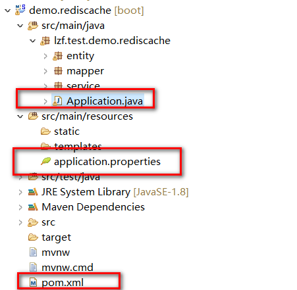This screenshot has width=297, height=290.
Task: Select the entity package label
Action: 80,56
